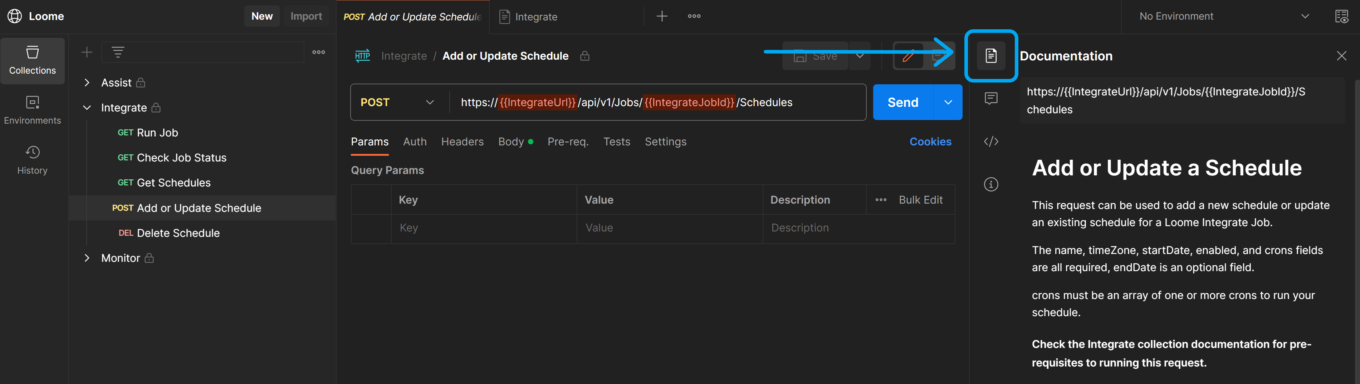Click the documentation URL text box

pos(1182,101)
